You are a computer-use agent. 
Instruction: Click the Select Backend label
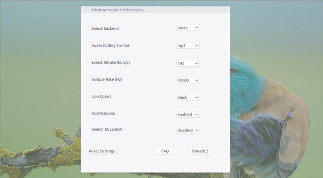(x=105, y=28)
